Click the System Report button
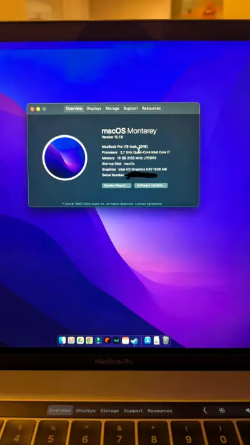 (x=116, y=185)
